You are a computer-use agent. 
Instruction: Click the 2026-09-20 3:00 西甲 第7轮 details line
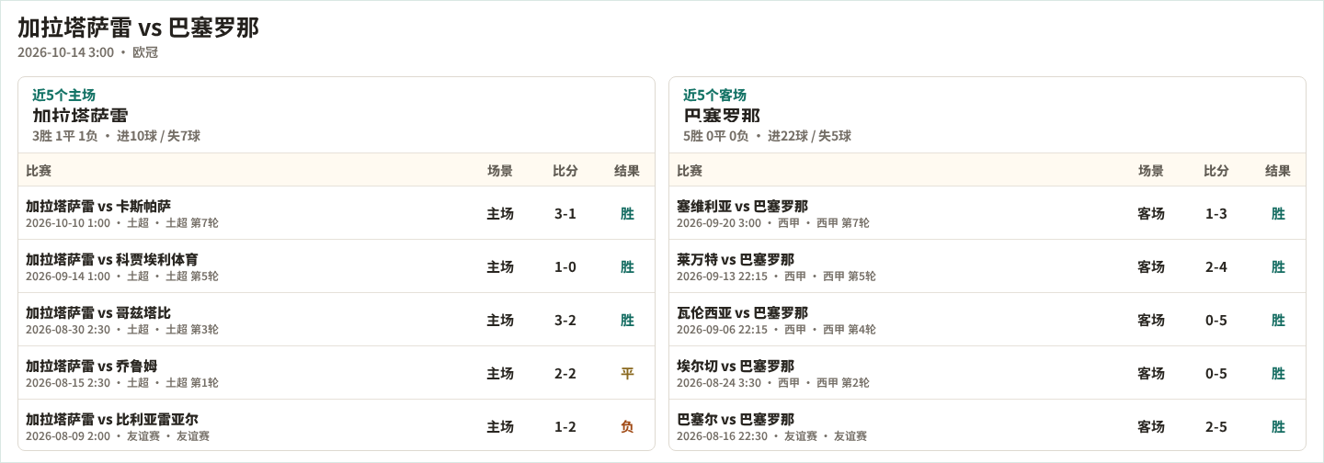(773, 222)
